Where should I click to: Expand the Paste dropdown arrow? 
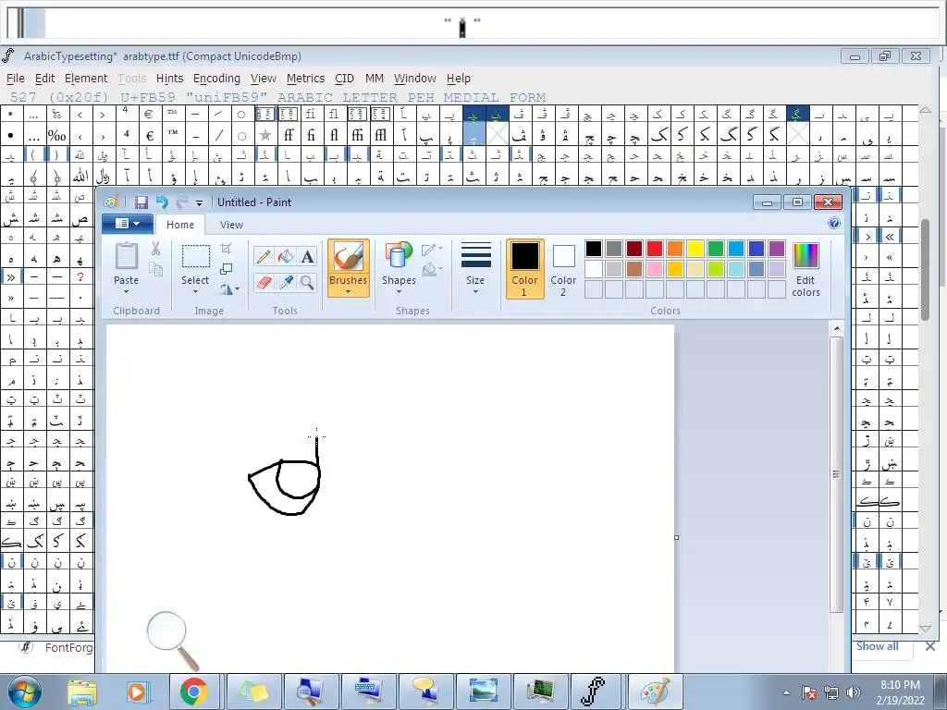126,291
